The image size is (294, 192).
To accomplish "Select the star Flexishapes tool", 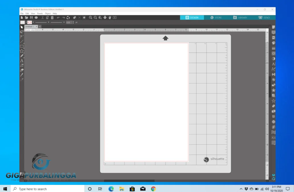I will pos(22,51).
